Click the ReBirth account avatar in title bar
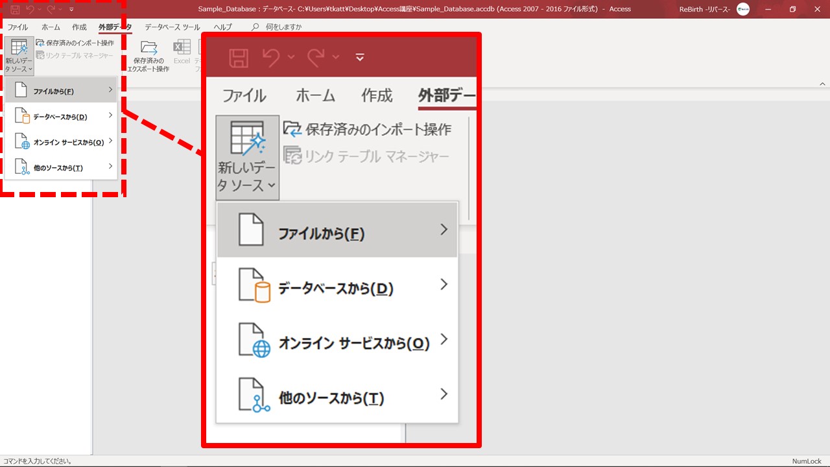Image resolution: width=830 pixels, height=467 pixels. pyautogui.click(x=743, y=9)
